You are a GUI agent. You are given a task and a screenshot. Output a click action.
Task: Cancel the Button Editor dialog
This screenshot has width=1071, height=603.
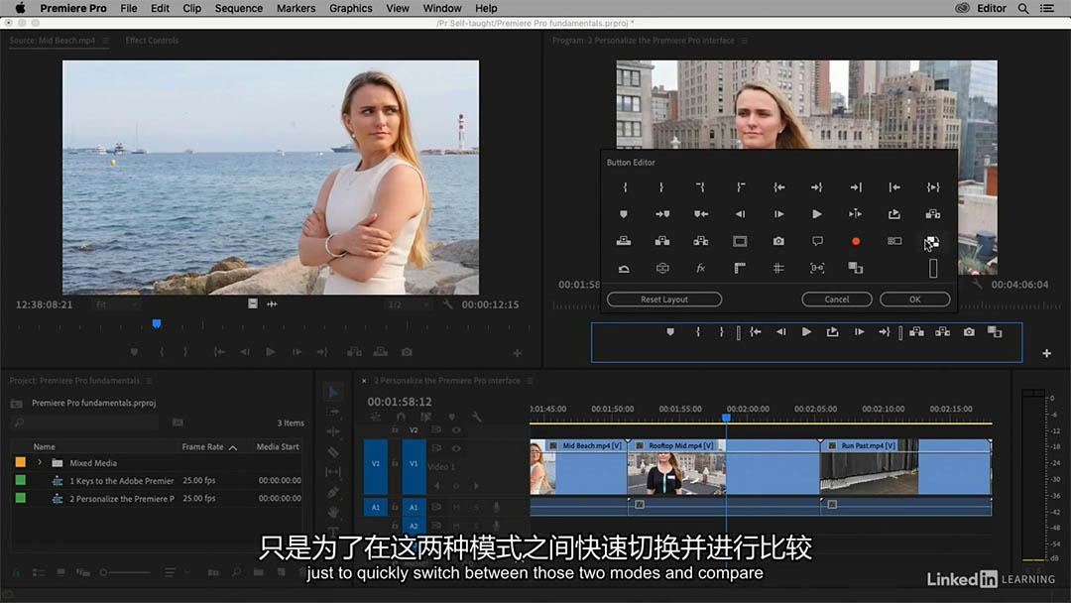(x=837, y=300)
